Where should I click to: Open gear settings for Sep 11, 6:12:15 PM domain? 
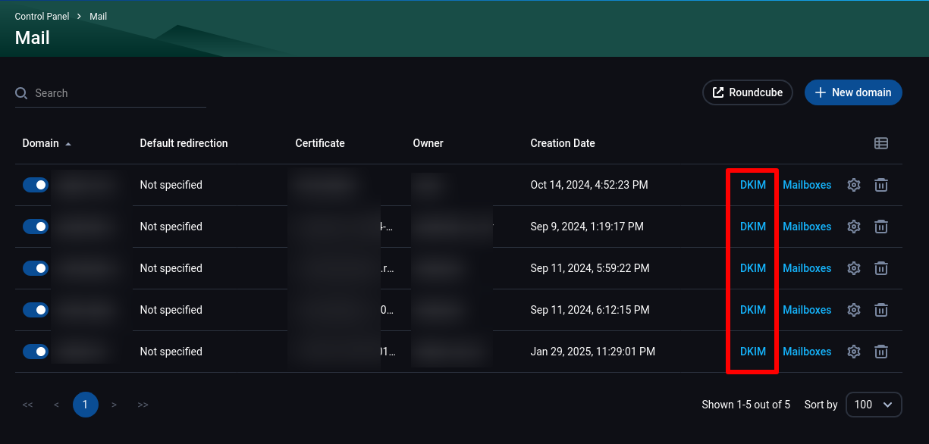[x=854, y=310]
